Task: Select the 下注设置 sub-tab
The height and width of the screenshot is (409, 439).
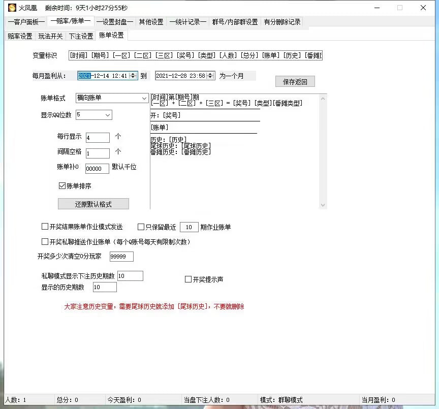Action: 81,36
